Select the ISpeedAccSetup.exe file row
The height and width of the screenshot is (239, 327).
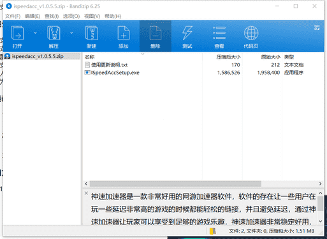coord(203,73)
